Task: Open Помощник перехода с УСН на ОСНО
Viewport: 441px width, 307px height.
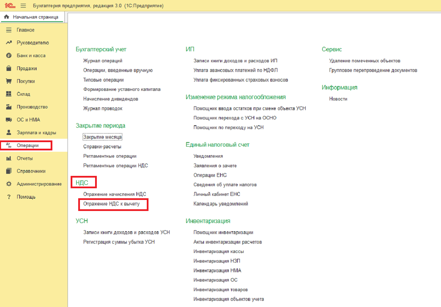Action: (235, 118)
